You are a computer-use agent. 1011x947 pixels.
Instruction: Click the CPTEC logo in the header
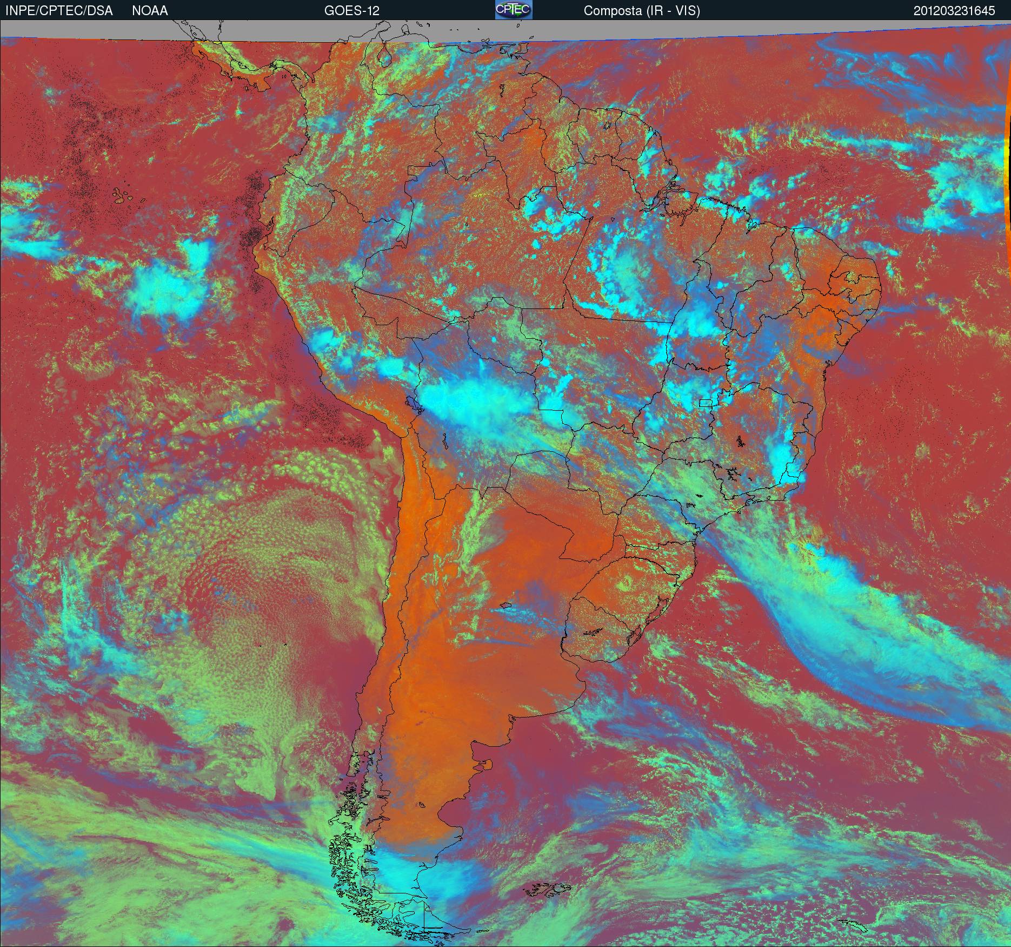pos(514,10)
